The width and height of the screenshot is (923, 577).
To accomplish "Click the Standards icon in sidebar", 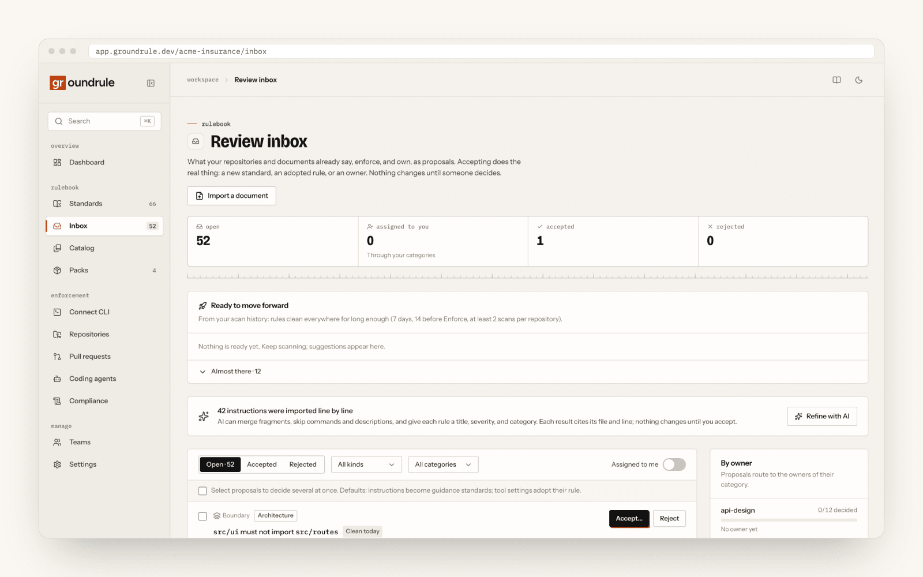I will (57, 204).
